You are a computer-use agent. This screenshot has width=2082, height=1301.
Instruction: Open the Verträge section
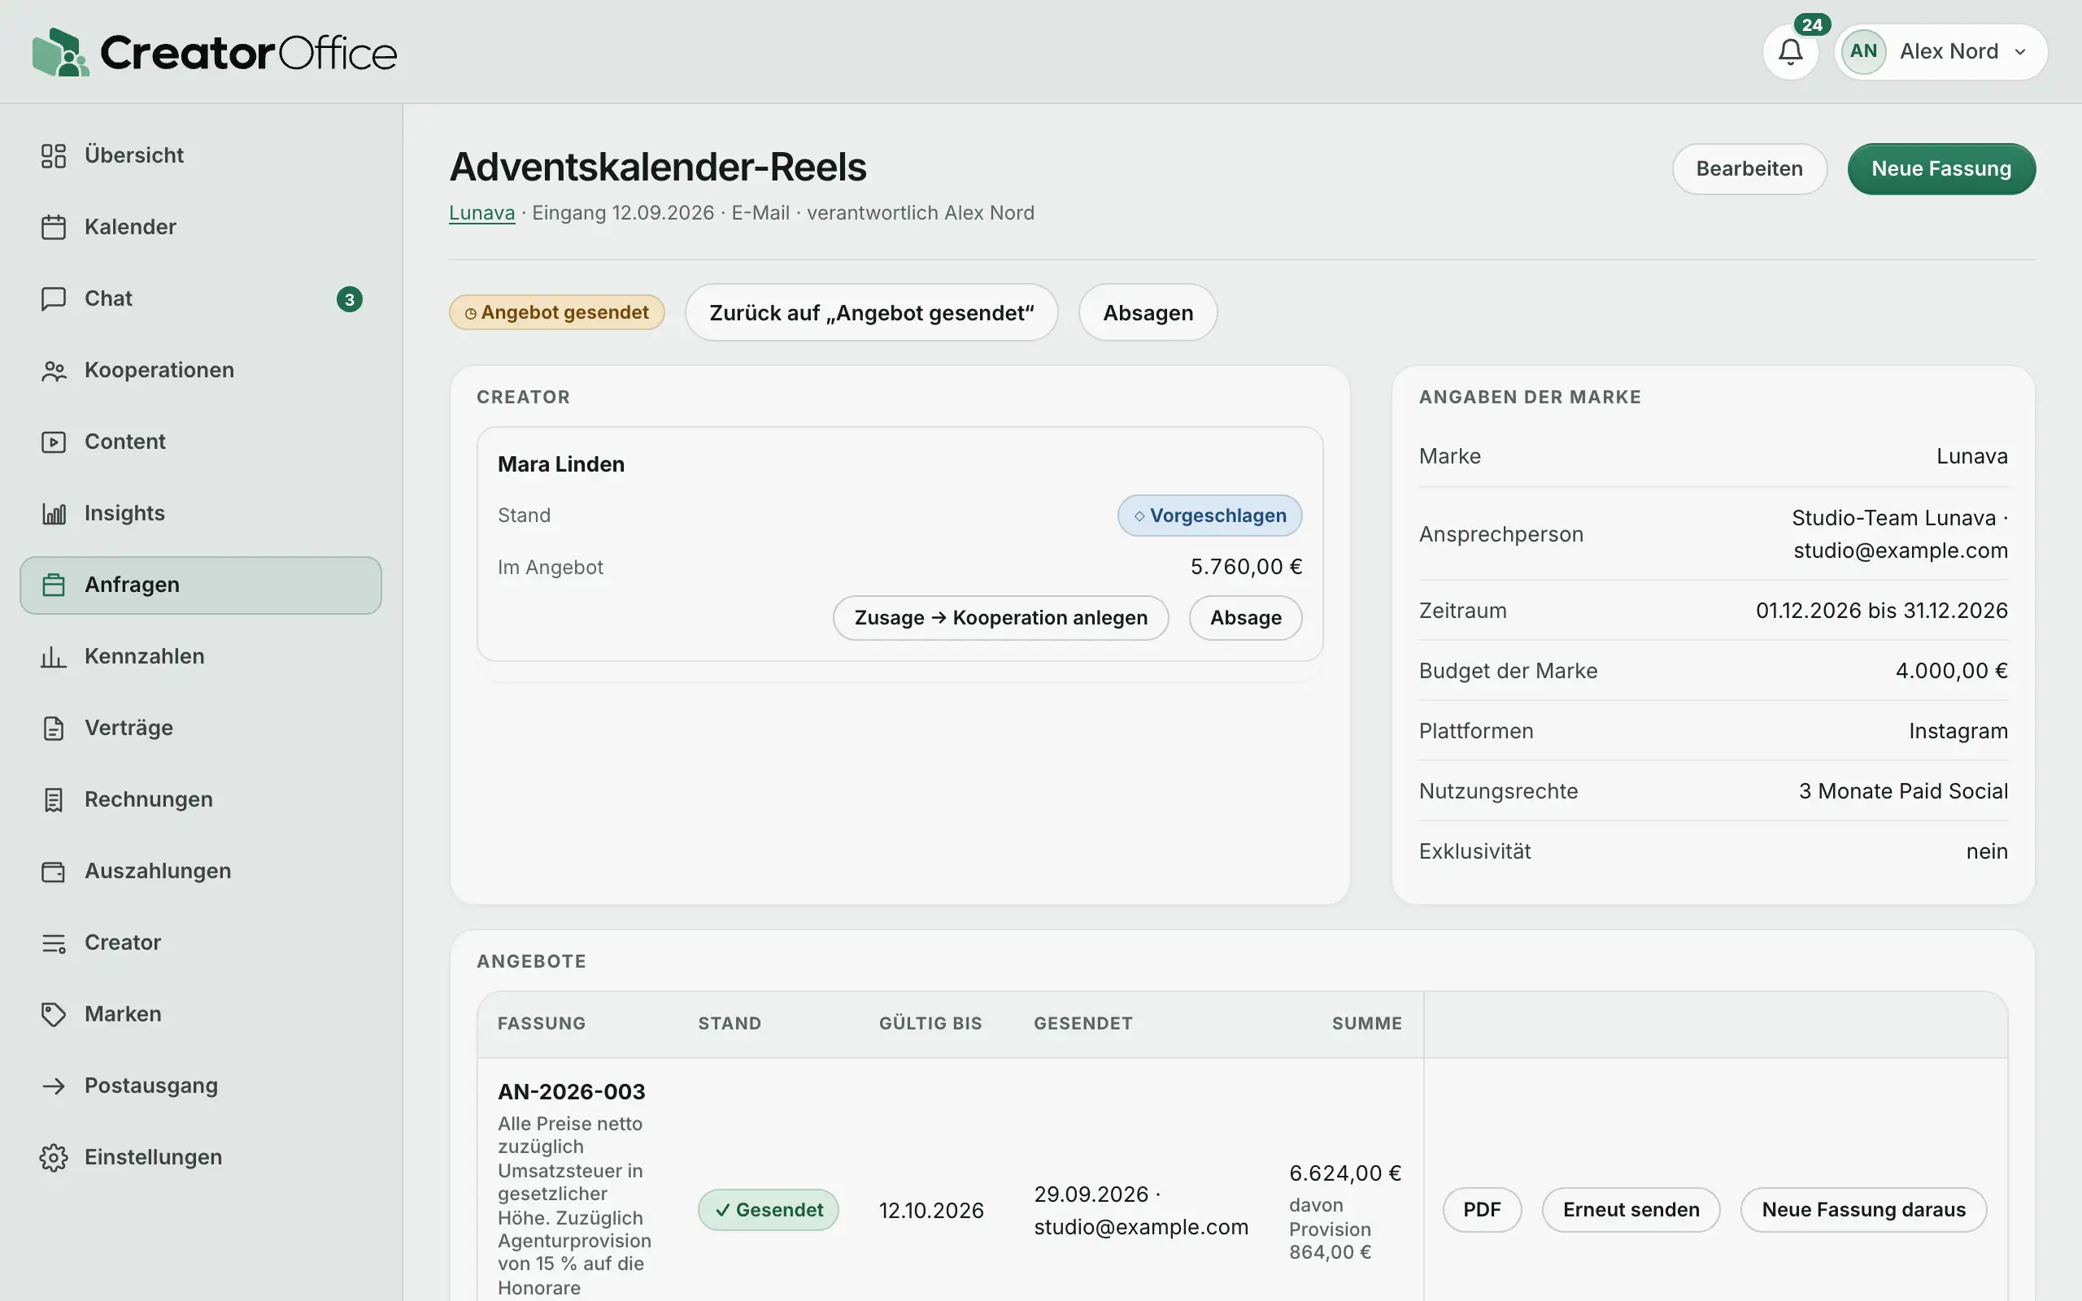(x=200, y=728)
